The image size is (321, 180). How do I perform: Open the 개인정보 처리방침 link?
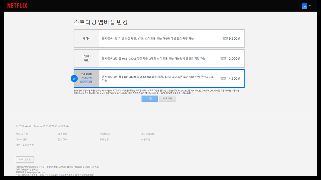(x=25, y=145)
